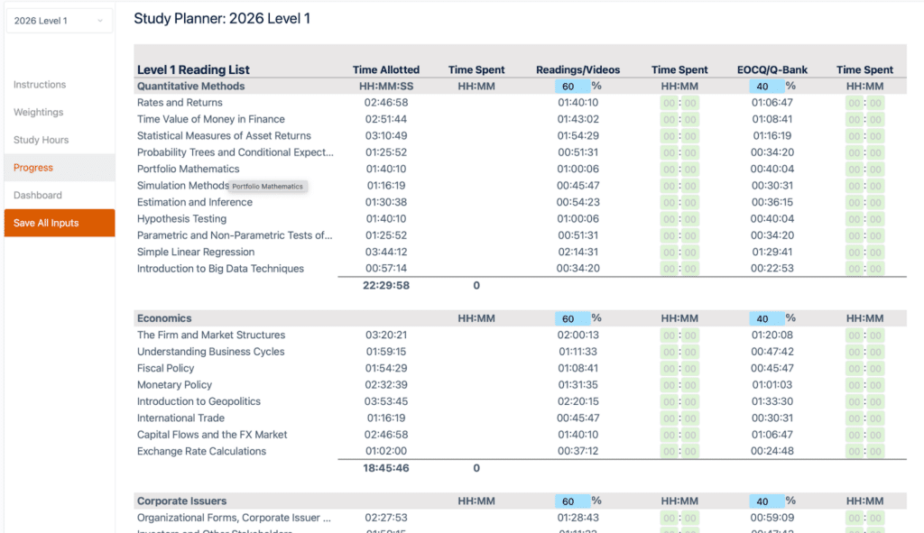
Task: Switch to the Progress section
Action: 33,168
